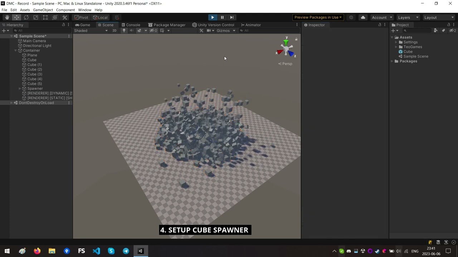The height and width of the screenshot is (257, 458).
Task: Toggle hidden objects visibility counter
Action: (x=154, y=31)
